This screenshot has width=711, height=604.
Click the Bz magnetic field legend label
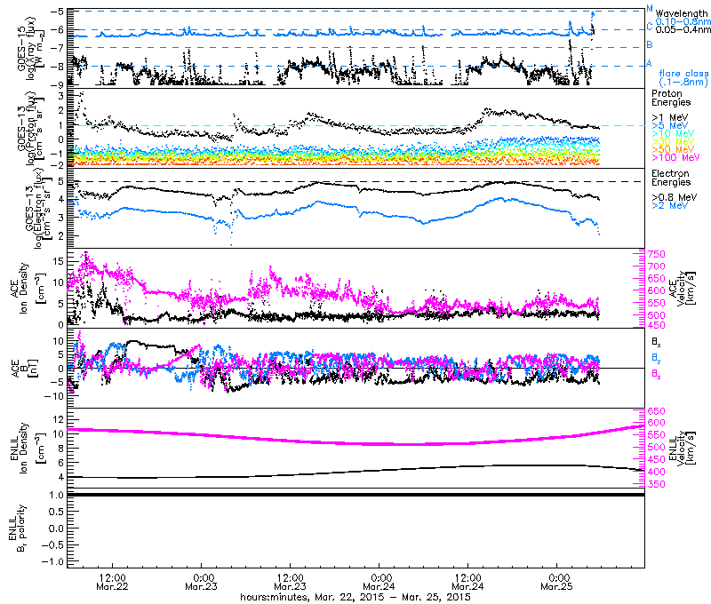(x=656, y=374)
